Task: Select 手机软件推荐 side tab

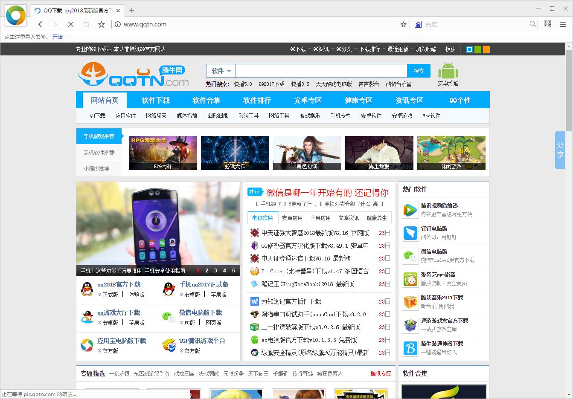Action: click(x=99, y=152)
